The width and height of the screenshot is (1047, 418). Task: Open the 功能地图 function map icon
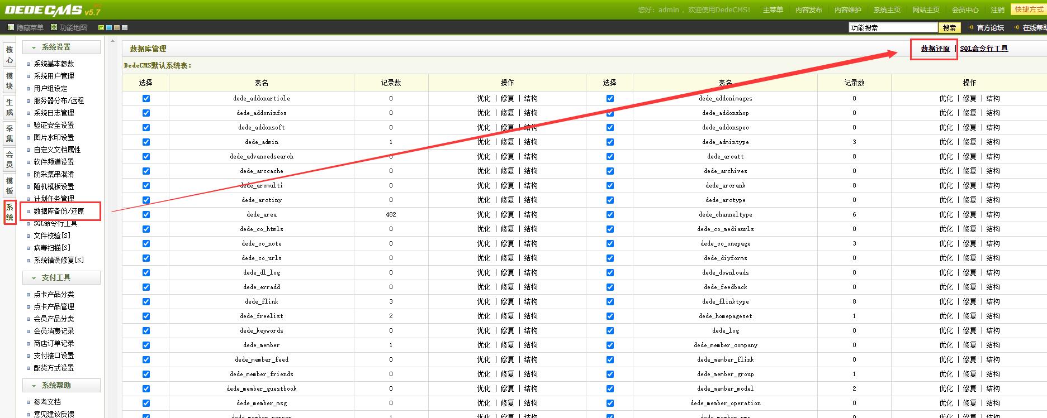coord(54,27)
